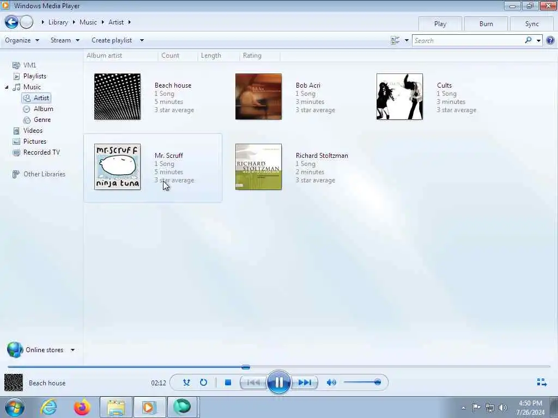
Task: Open the VM1 library icon in sidebar
Action: point(16,65)
